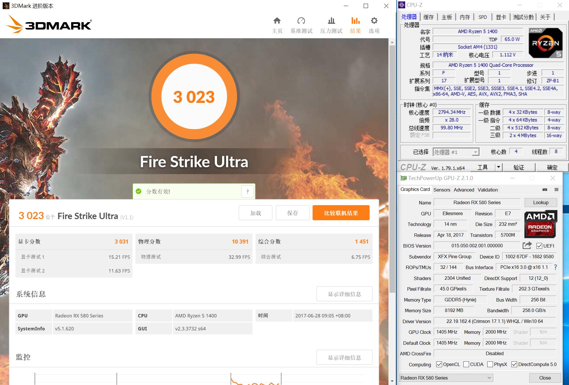Click the orange compare online results (比较联机结果) button

pyautogui.click(x=341, y=213)
